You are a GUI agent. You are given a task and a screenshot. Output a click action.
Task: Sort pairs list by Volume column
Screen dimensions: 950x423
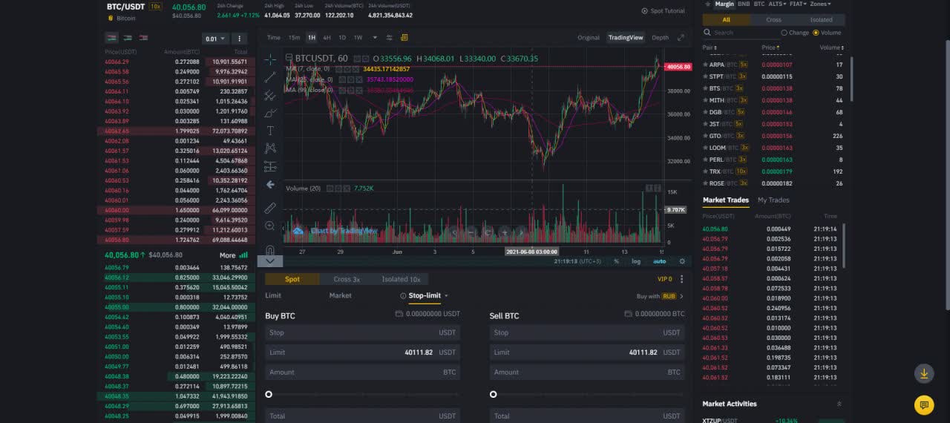tap(831, 47)
